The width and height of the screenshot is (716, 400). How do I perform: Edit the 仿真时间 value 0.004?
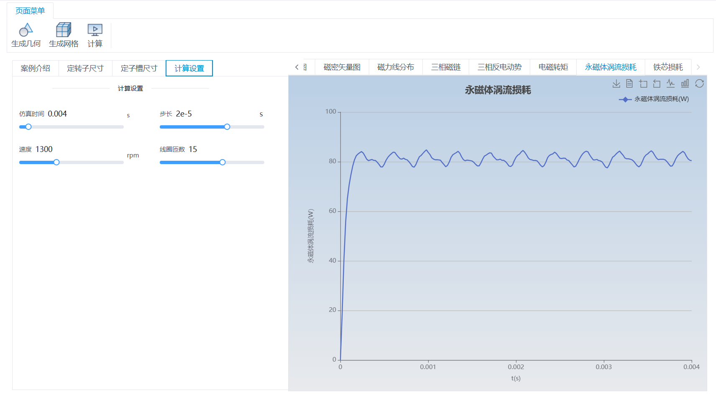pyautogui.click(x=57, y=114)
